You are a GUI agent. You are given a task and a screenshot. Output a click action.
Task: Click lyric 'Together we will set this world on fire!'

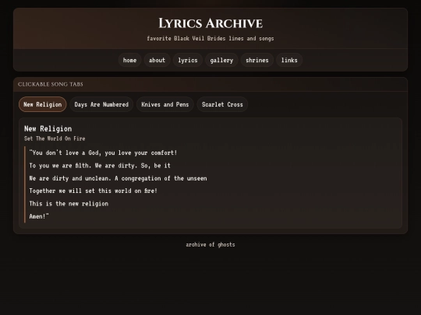[x=94, y=191]
